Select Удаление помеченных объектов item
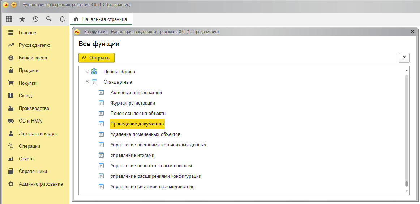420x204 pixels. coord(145,134)
